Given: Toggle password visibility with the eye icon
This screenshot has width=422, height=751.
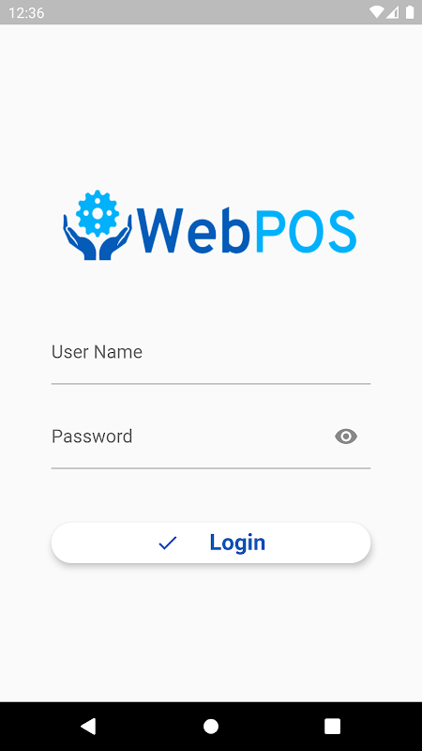Looking at the screenshot, I should 346,437.
